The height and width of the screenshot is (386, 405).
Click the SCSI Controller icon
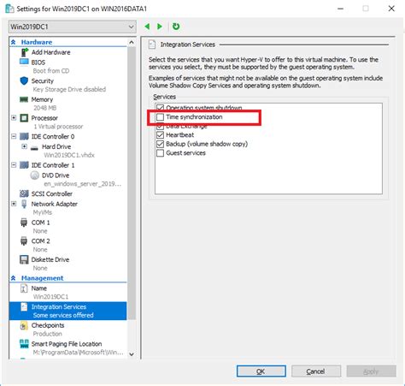click(24, 193)
